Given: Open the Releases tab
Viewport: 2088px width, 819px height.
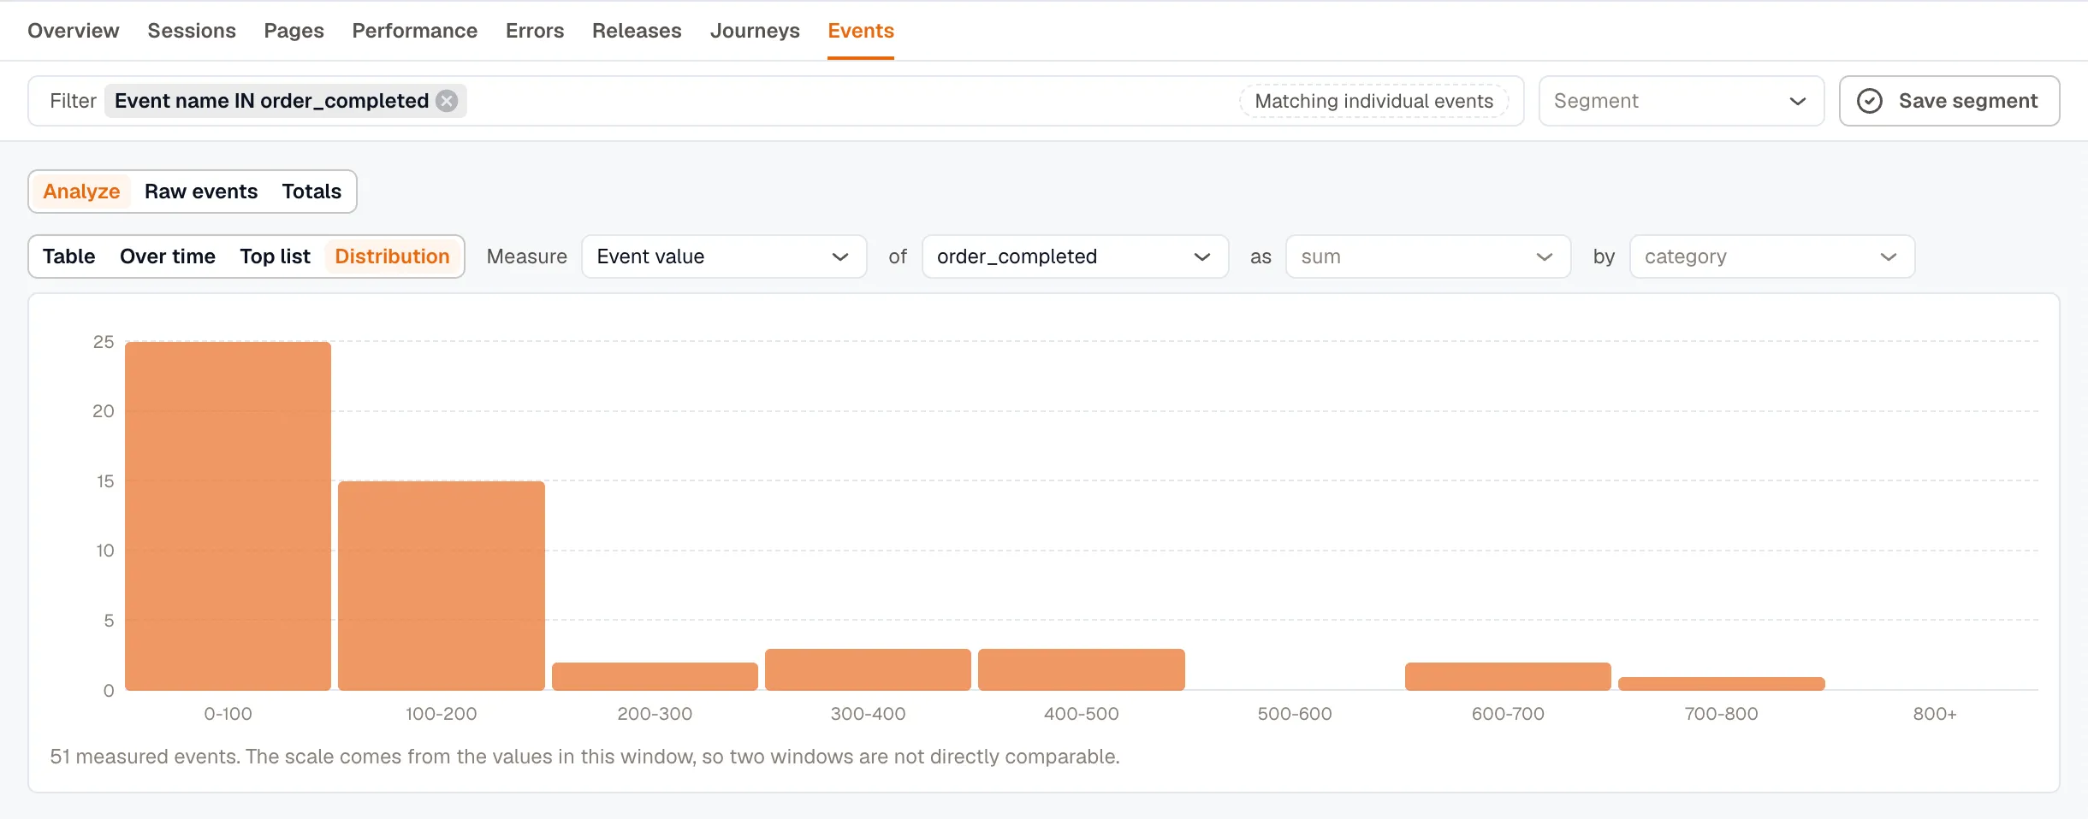Looking at the screenshot, I should [637, 31].
